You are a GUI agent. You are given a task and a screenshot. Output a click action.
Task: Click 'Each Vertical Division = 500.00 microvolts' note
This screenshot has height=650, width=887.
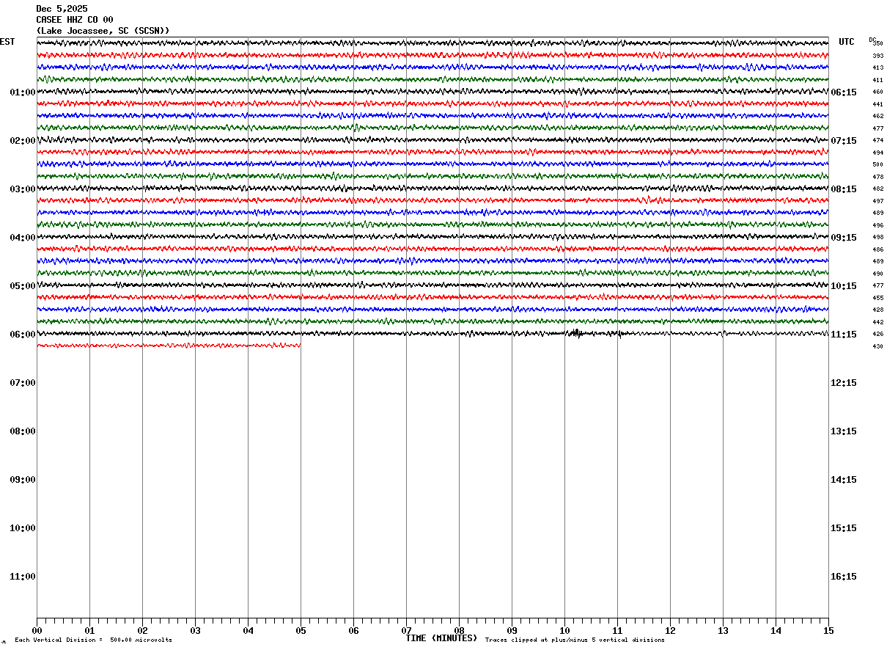point(93,640)
